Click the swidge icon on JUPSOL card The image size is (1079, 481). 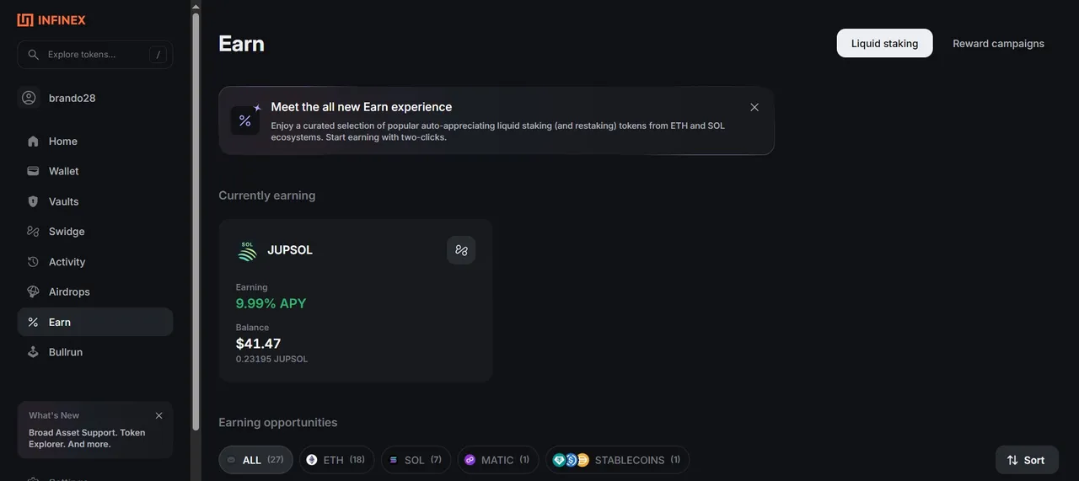[461, 250]
